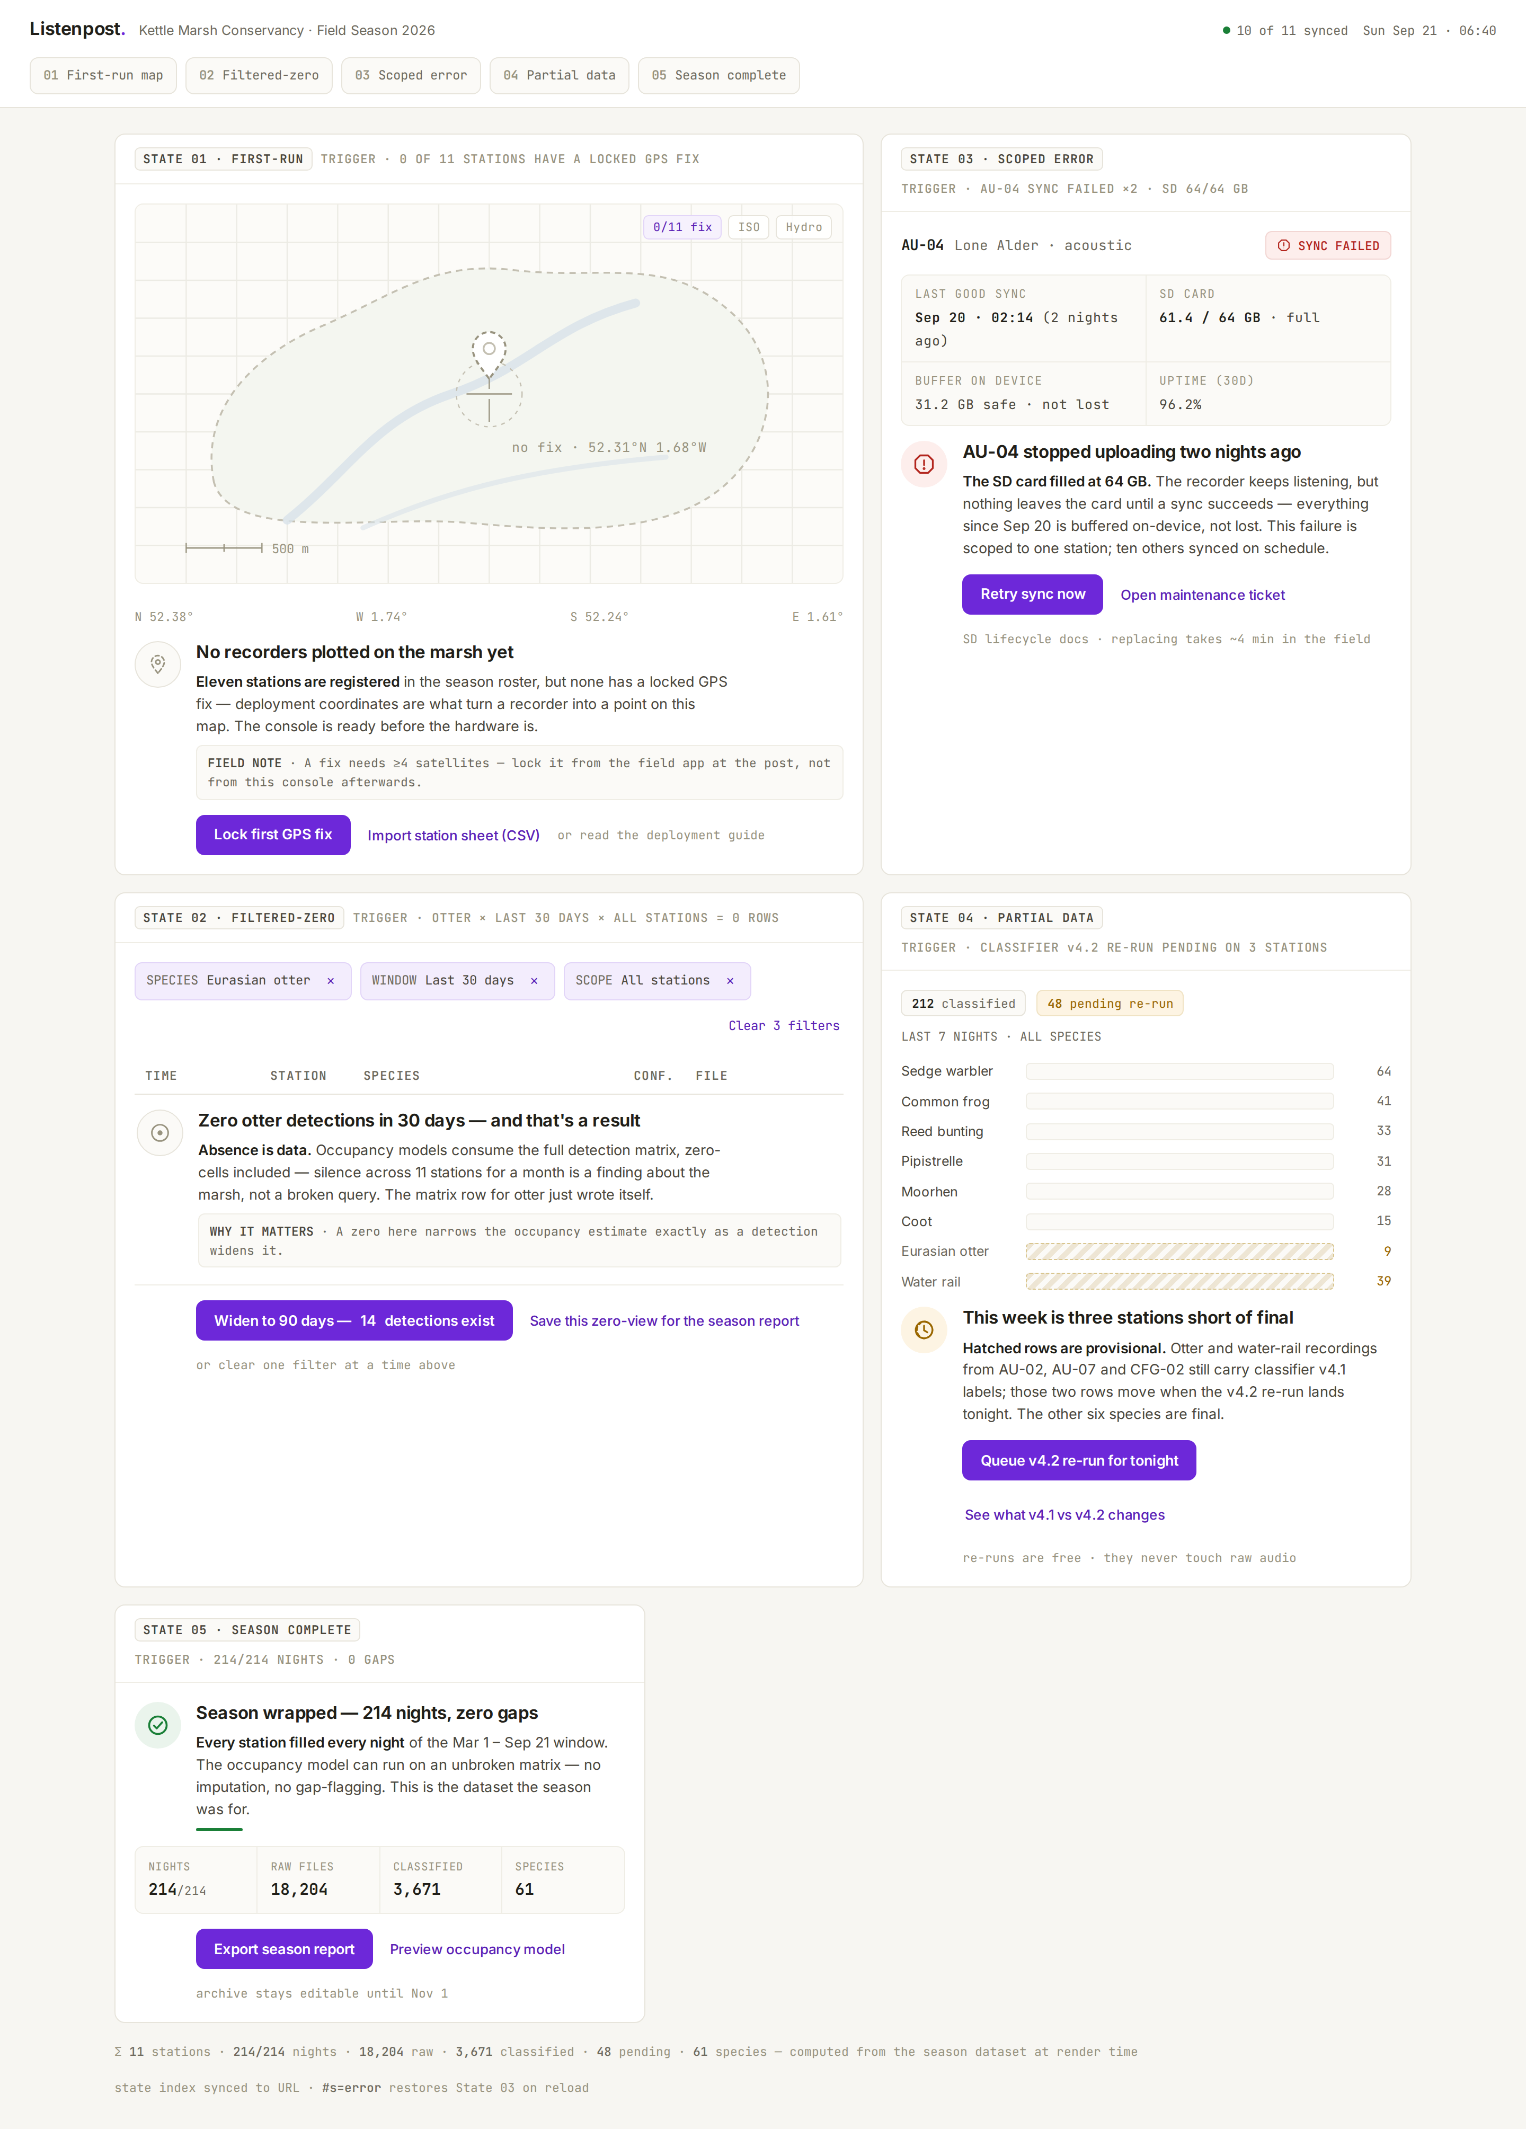Click the map pin icon on marsh map
Viewport: 1526px width, 2129px height.
[x=489, y=354]
